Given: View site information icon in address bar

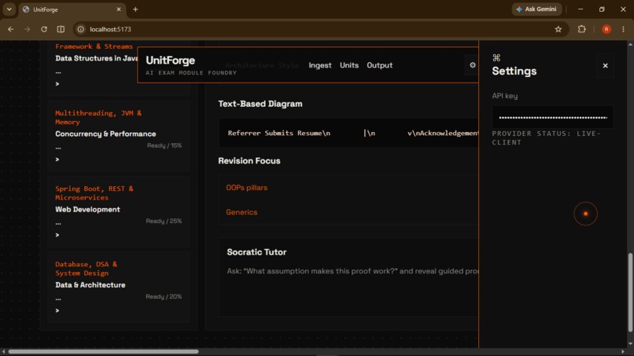Looking at the screenshot, I should pos(81,29).
